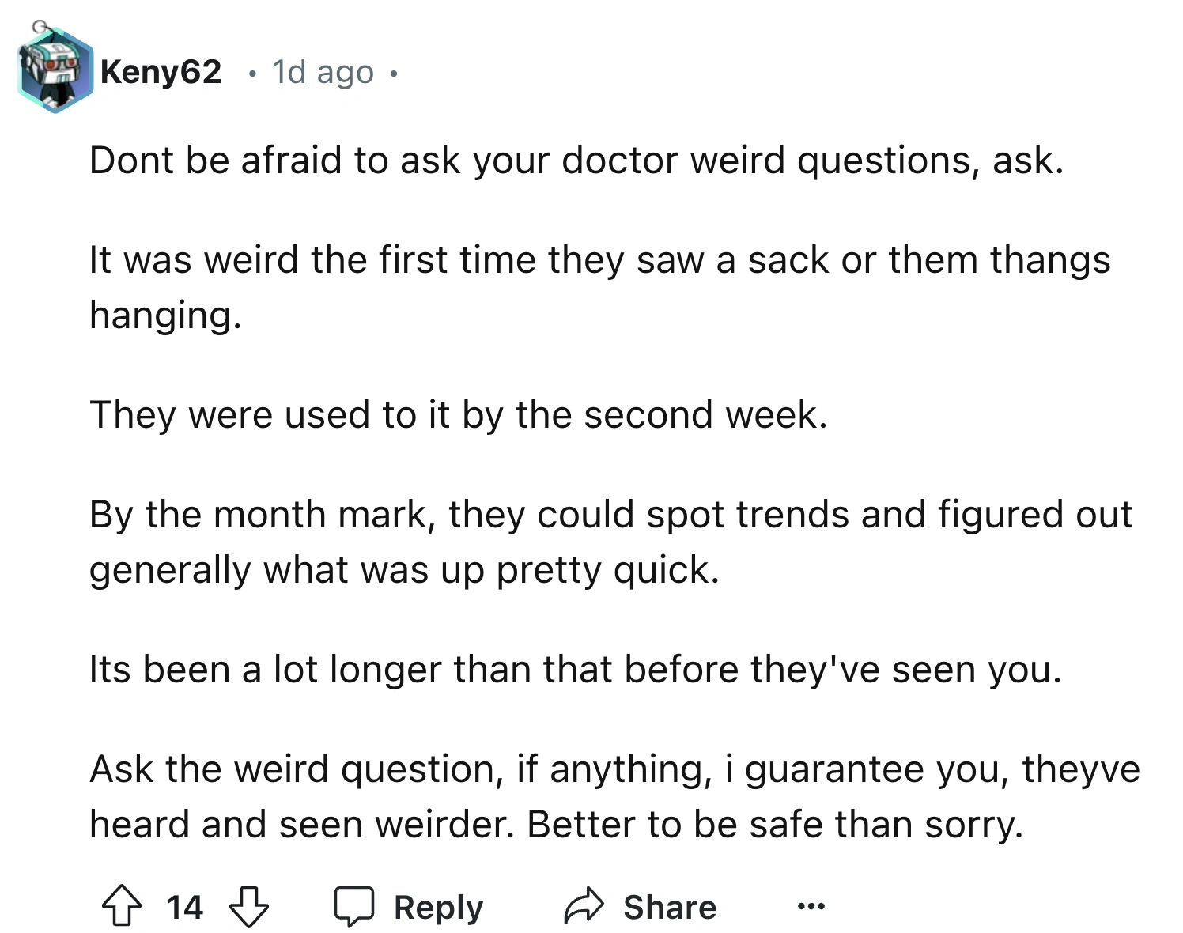Click the "1d ago" timestamp
The image size is (1183, 933).
(323, 72)
